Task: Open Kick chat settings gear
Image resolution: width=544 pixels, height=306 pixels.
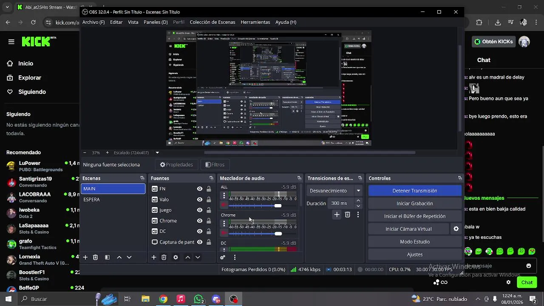Action: click(508, 282)
